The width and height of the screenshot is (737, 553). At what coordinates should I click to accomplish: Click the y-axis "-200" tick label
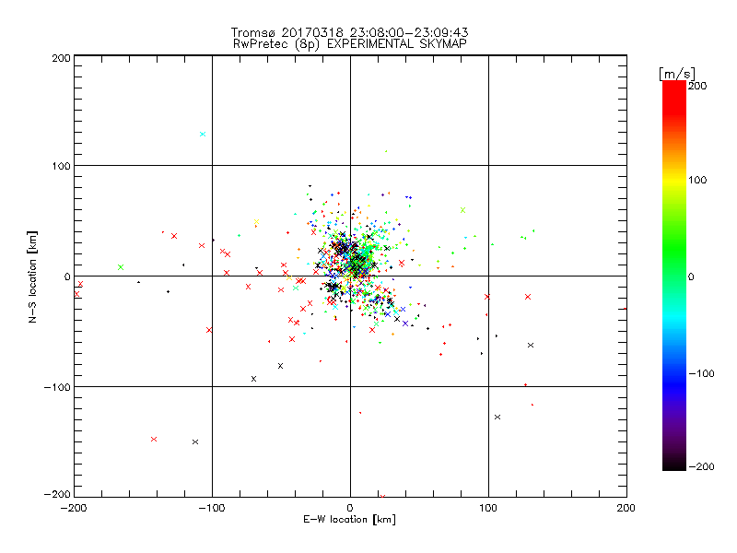click(57, 494)
